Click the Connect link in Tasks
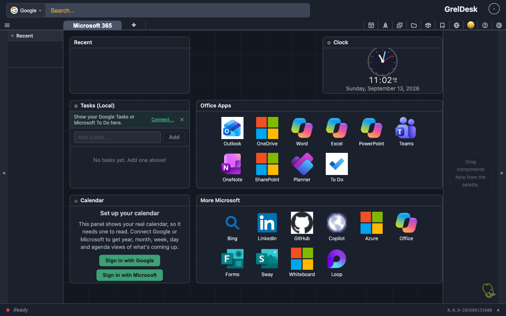Image resolution: width=506 pixels, height=316 pixels. click(x=162, y=120)
